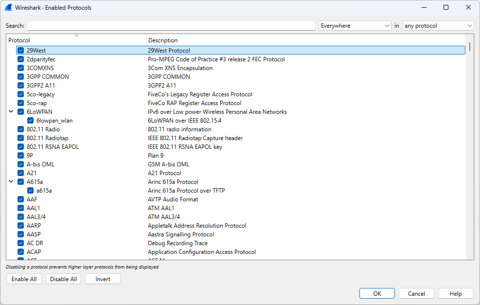The image size is (480, 305).
Task: Select the 3GPP2 A11 protocol row
Action: (241, 86)
